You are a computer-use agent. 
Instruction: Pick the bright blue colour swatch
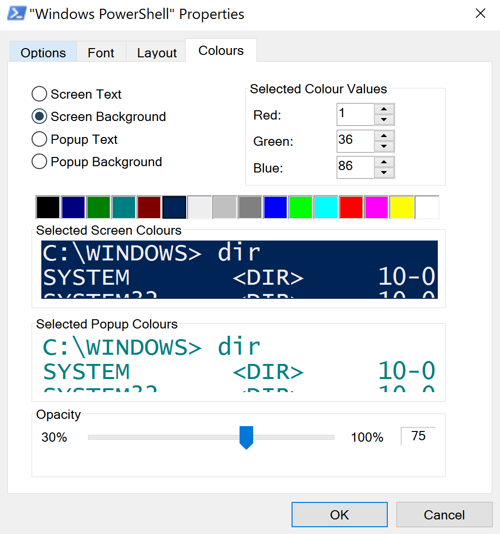point(275,207)
